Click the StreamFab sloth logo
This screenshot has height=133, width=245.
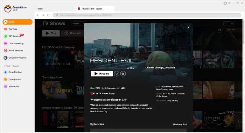coord(8,9)
